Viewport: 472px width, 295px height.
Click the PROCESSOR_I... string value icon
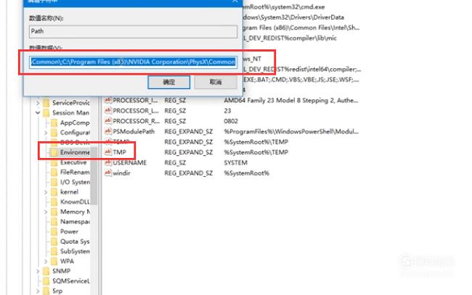(107, 100)
